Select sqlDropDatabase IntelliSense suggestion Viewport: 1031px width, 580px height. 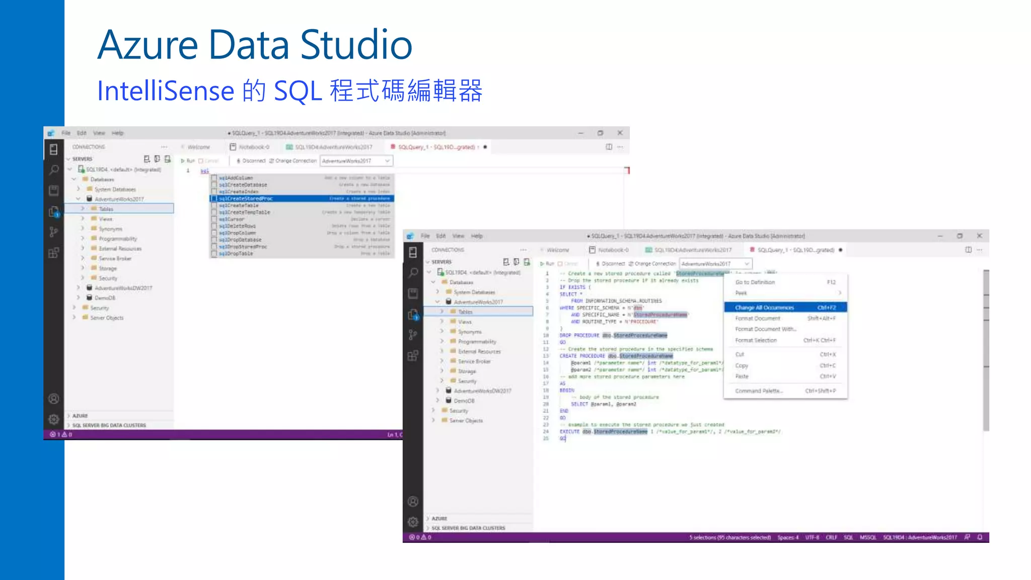click(302, 240)
